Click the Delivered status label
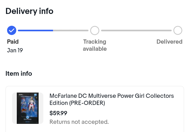Viewport: 189px width, 132px height. click(169, 42)
